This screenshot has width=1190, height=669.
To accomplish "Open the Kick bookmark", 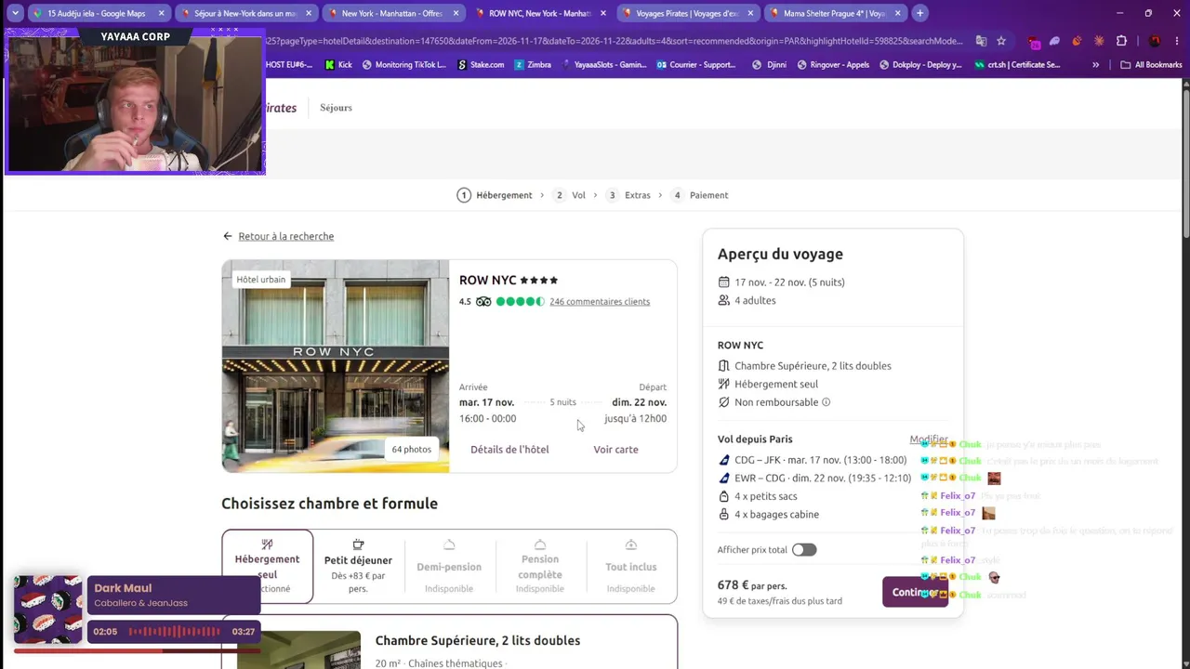I will click(x=338, y=65).
